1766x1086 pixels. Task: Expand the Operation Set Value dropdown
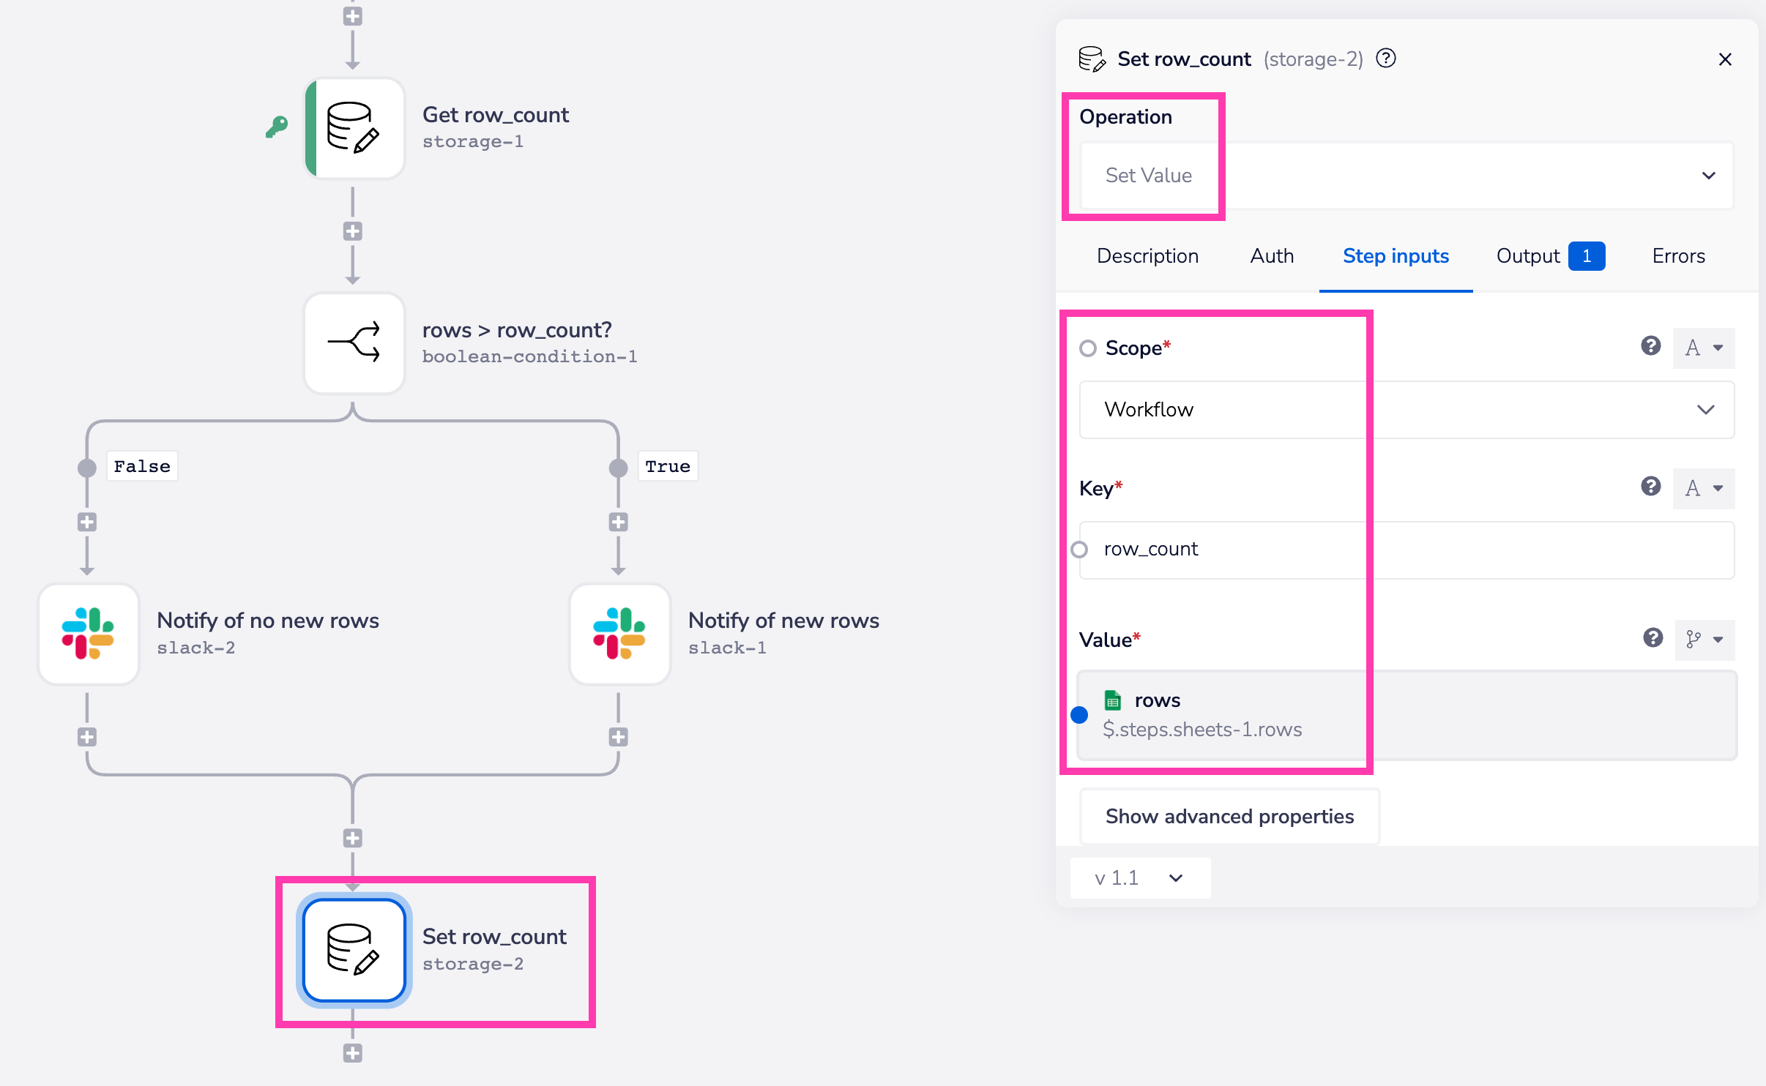click(x=1406, y=176)
